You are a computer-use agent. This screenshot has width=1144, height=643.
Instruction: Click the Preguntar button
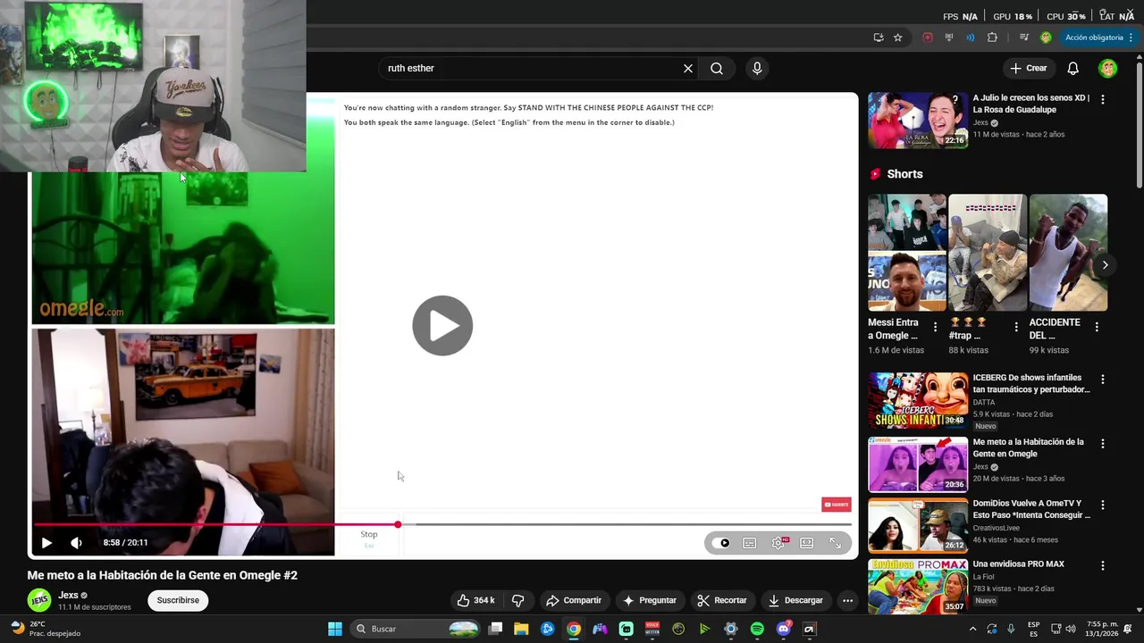650,600
